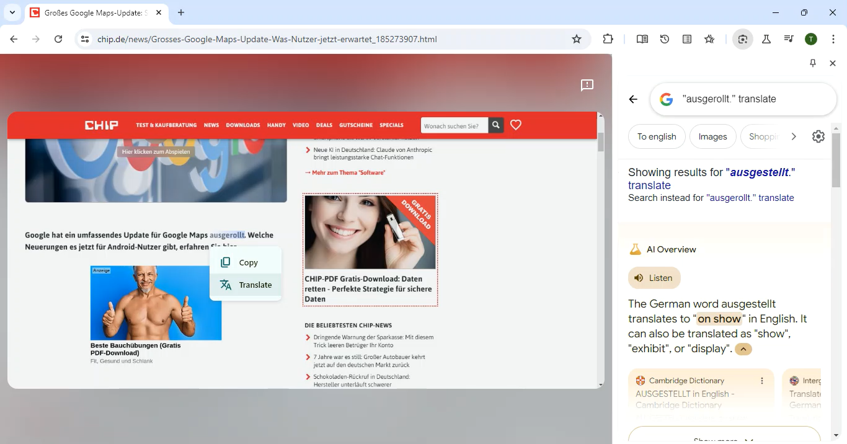Go back to previous page
Viewport: 847px width, 444px height.
pos(14,39)
